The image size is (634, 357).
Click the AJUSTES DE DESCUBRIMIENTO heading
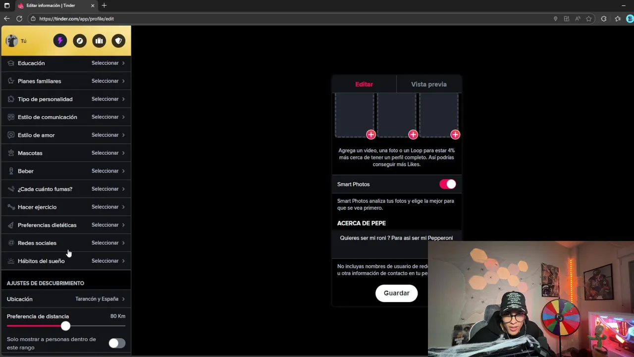tap(46, 283)
